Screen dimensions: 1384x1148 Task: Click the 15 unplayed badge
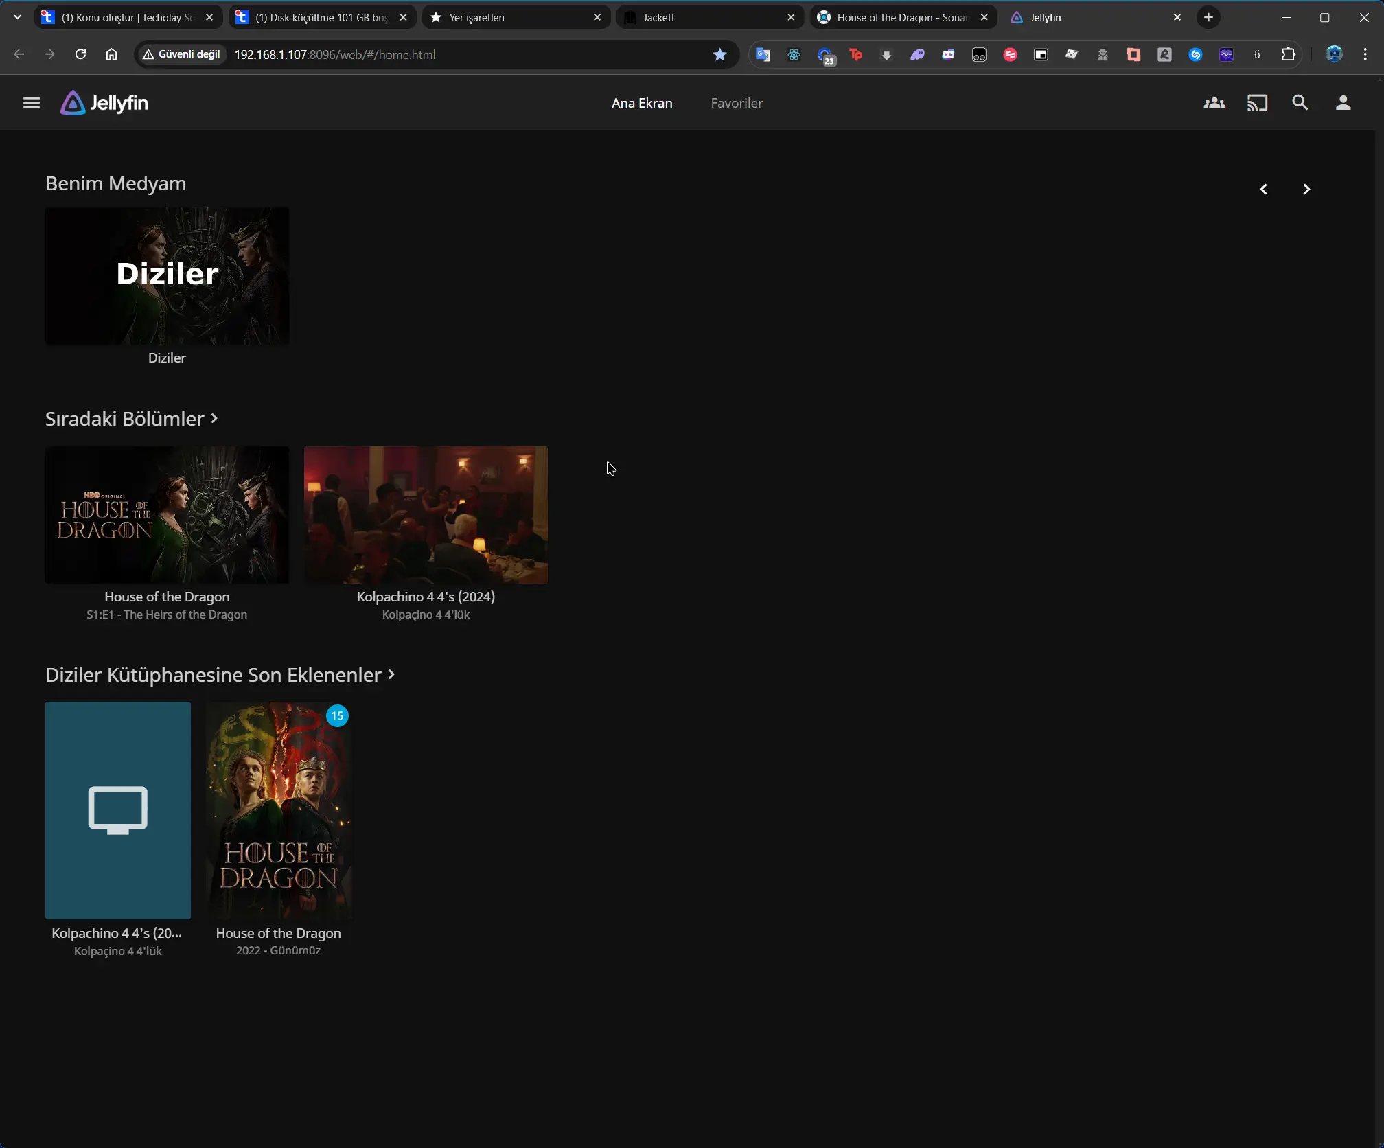(337, 715)
